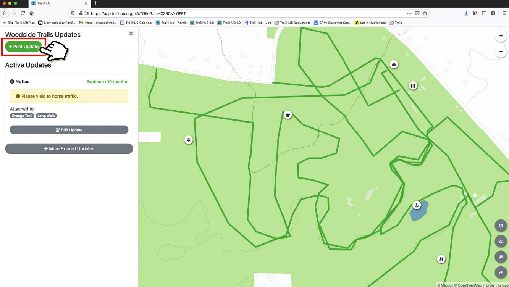
Task: Click the browser address bar URL
Action: [x=138, y=13]
